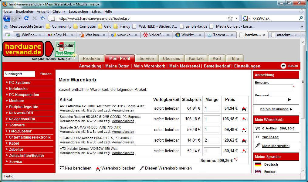Open the back/forward history dropdown arrow
The height and width of the screenshot is (182, 308).
19,19
